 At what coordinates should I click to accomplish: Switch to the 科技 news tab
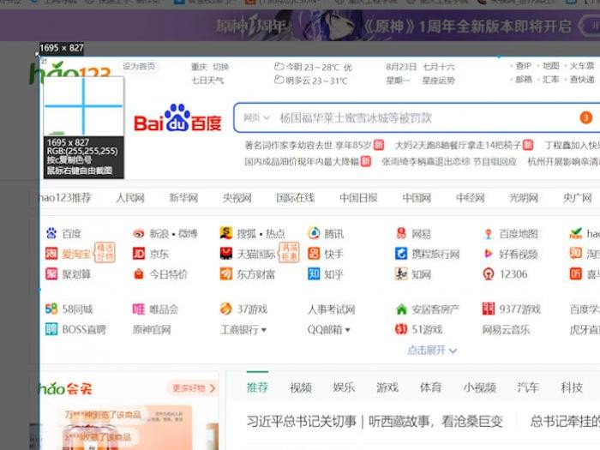tap(572, 387)
